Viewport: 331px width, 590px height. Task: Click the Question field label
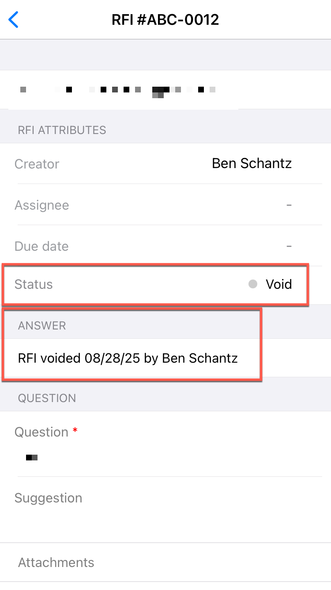41,432
